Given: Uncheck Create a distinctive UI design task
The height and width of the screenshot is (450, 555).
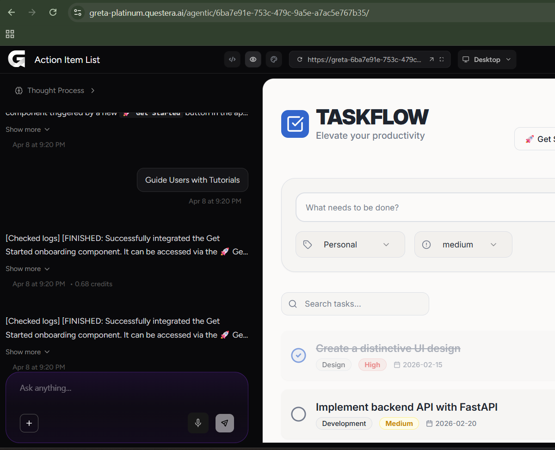Looking at the screenshot, I should tap(298, 355).
